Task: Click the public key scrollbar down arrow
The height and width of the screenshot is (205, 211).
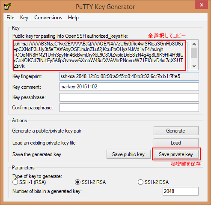Action: [x=194, y=66]
